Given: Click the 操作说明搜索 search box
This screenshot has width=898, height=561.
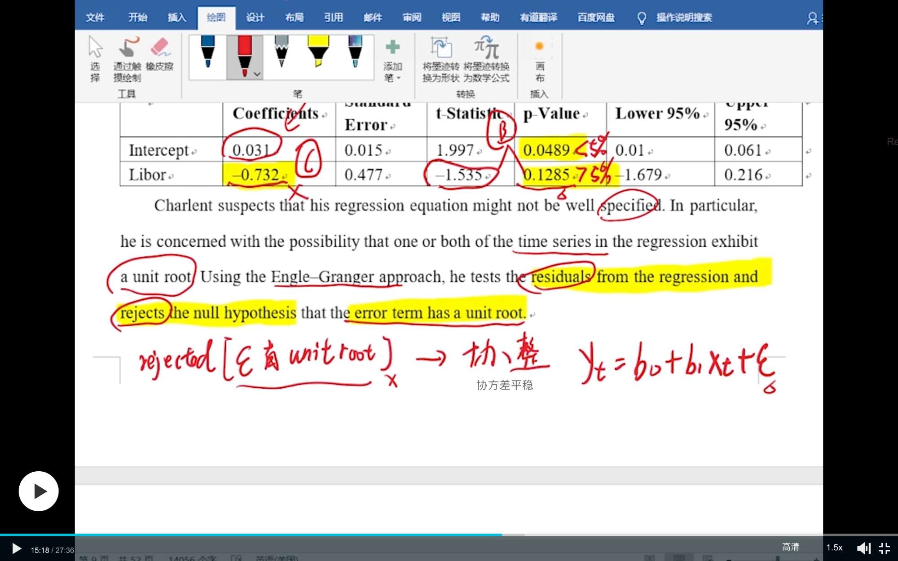Looking at the screenshot, I should [x=683, y=18].
